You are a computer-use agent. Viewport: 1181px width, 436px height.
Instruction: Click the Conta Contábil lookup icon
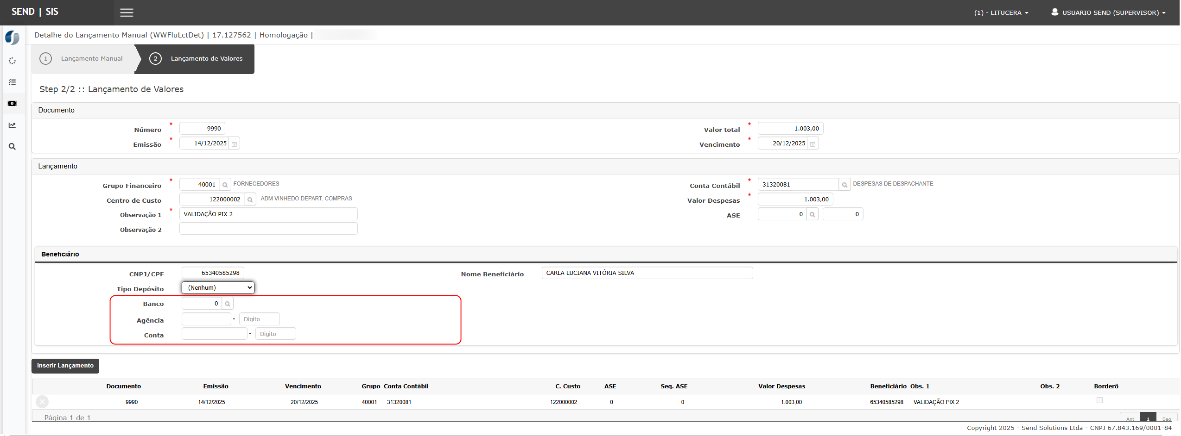pos(844,185)
